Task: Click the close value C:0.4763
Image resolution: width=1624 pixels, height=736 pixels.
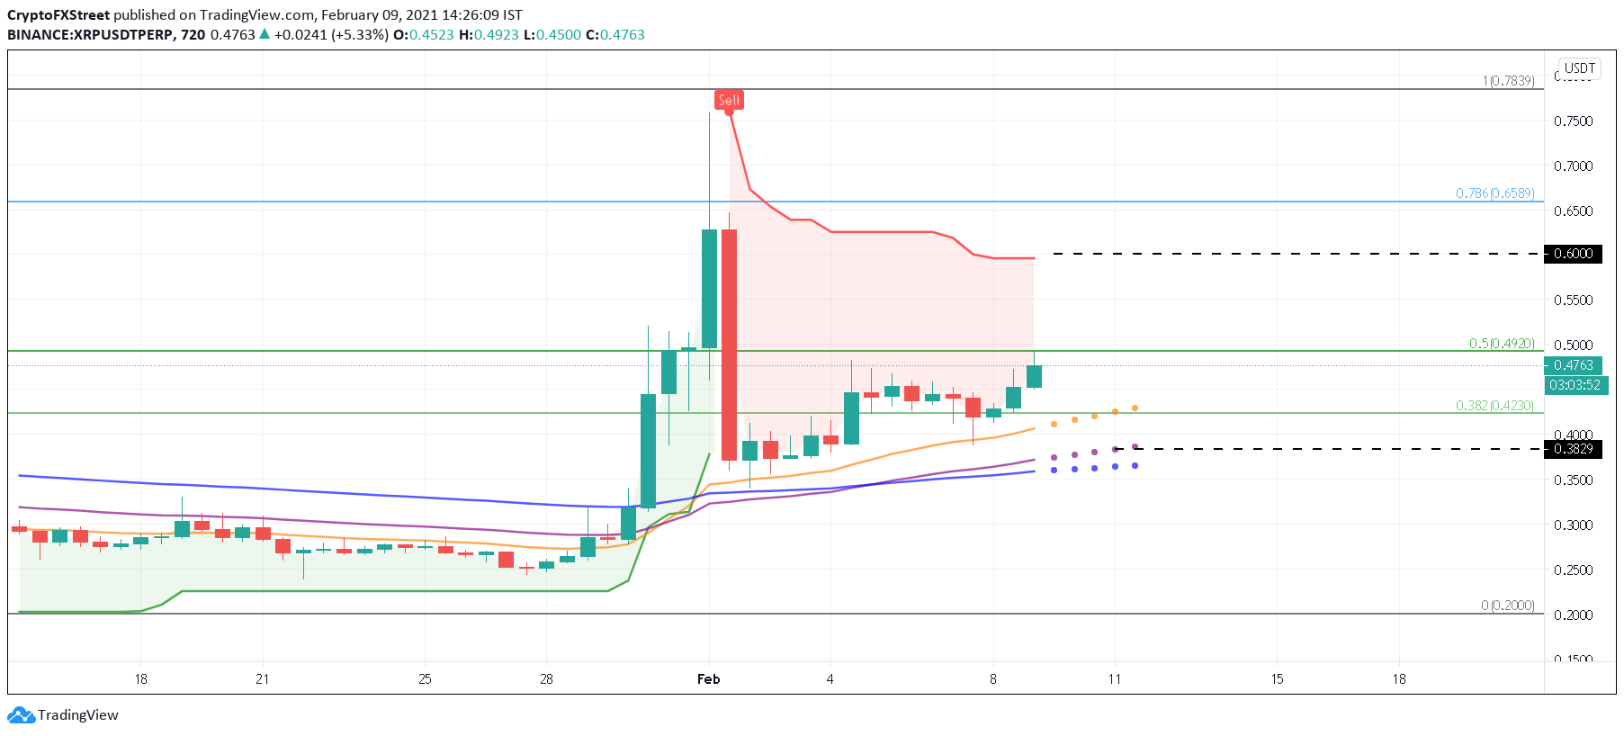Action: coord(615,35)
